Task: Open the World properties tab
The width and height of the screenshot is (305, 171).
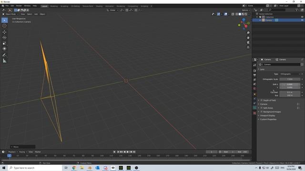Action: [x=254, y=89]
